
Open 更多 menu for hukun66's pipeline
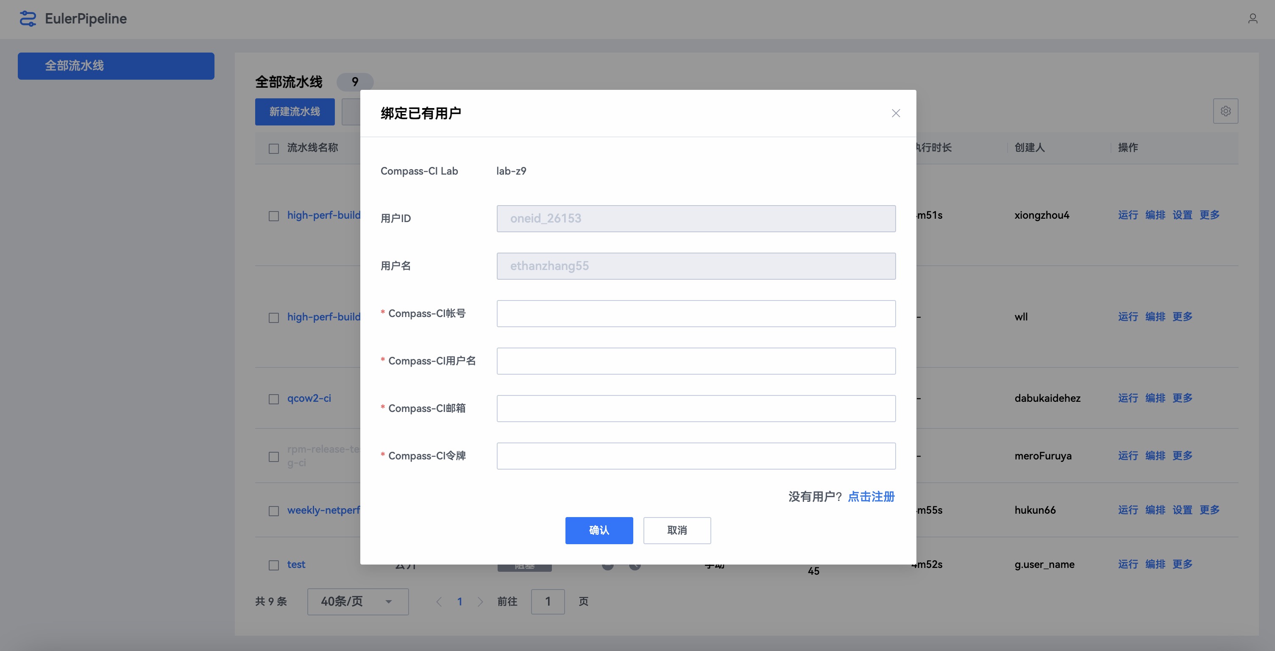click(x=1209, y=510)
